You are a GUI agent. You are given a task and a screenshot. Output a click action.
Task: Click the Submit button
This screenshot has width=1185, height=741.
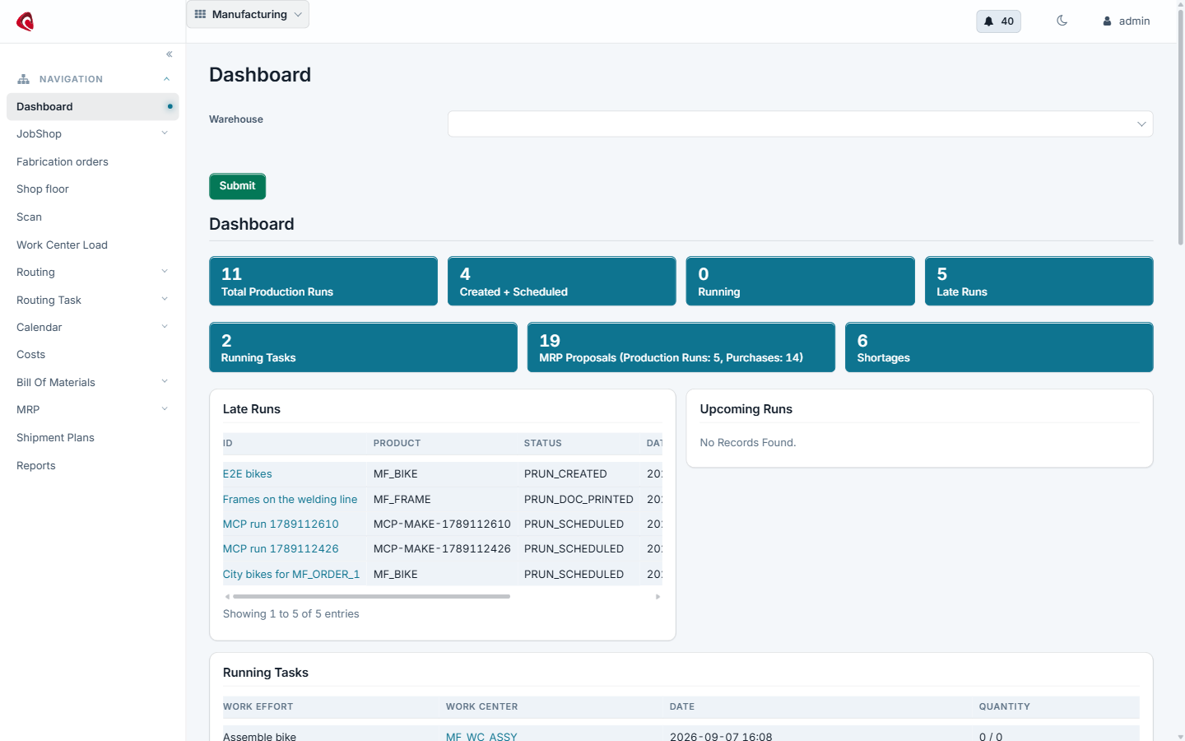point(237,186)
